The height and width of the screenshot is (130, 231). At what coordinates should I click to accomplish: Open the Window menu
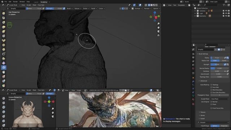(22, 1)
